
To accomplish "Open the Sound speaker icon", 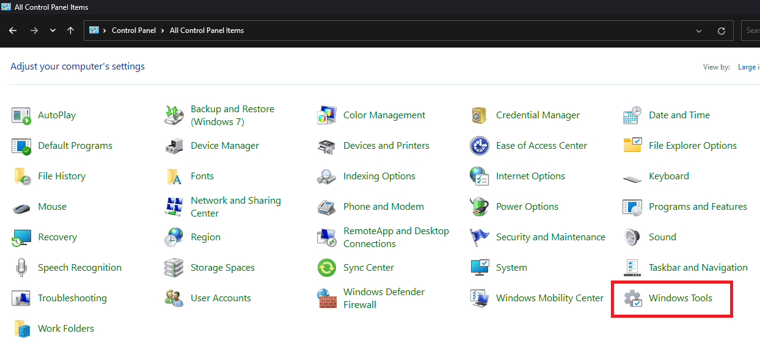I will (632, 237).
